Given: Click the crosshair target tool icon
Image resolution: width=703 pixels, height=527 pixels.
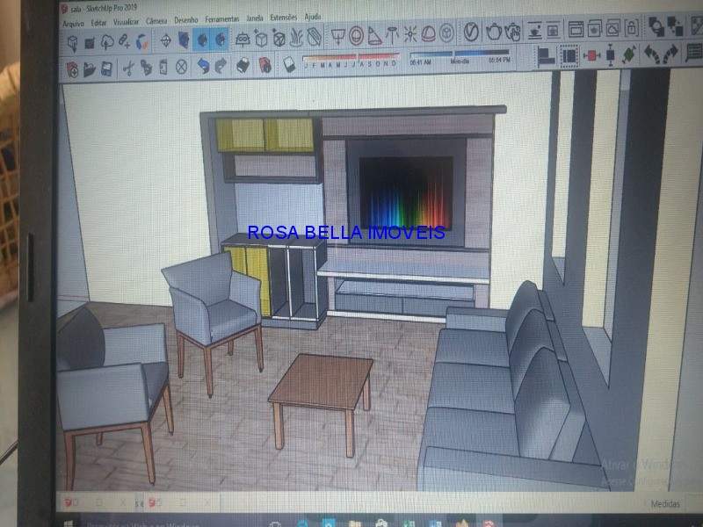Looking at the screenshot, I should (x=165, y=40).
